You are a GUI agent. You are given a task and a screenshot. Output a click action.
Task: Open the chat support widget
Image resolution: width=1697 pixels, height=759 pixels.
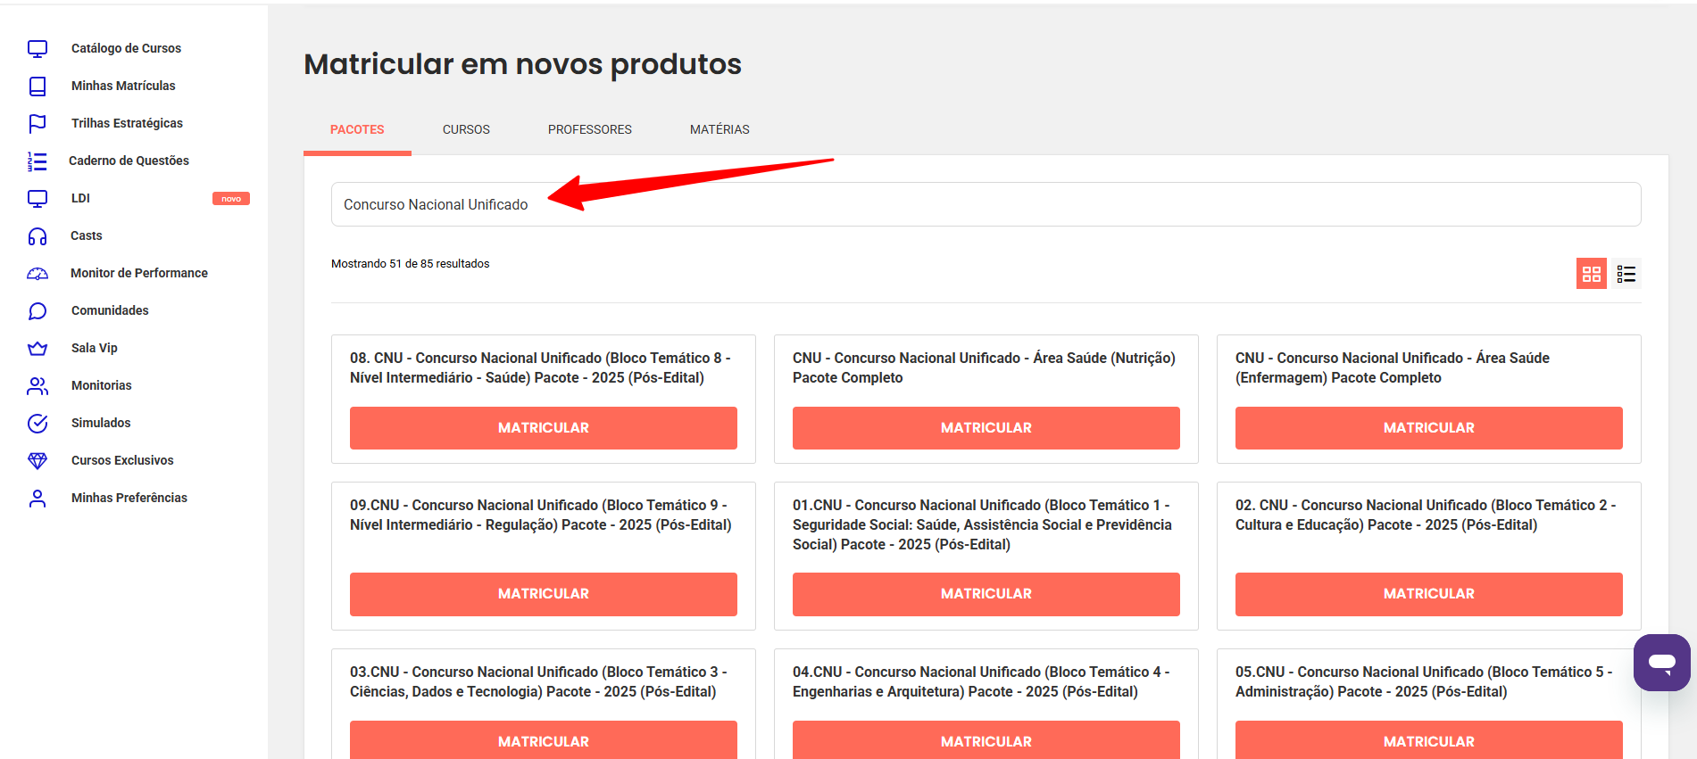click(x=1662, y=663)
